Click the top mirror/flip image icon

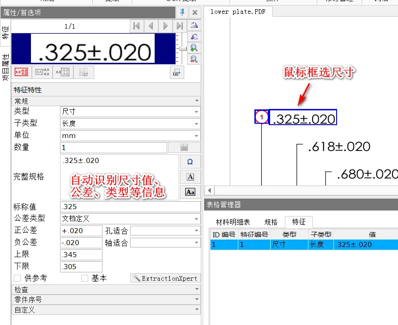click(194, 25)
